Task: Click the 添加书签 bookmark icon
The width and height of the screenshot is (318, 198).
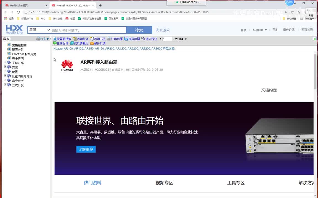Action: (92, 39)
